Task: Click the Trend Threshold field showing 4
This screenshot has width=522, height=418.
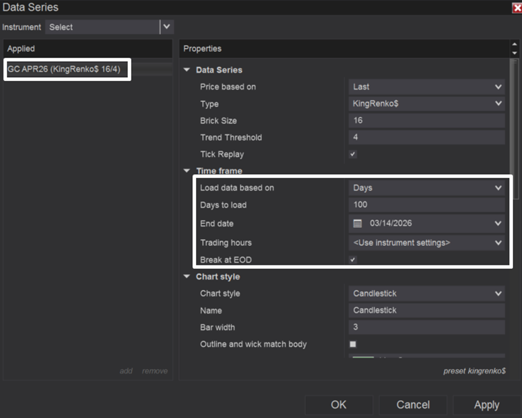Action: pos(427,137)
